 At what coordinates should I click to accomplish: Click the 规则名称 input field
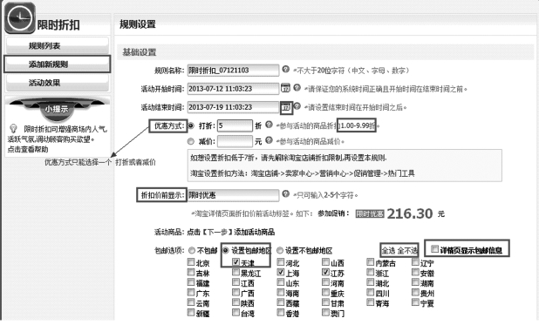(233, 70)
